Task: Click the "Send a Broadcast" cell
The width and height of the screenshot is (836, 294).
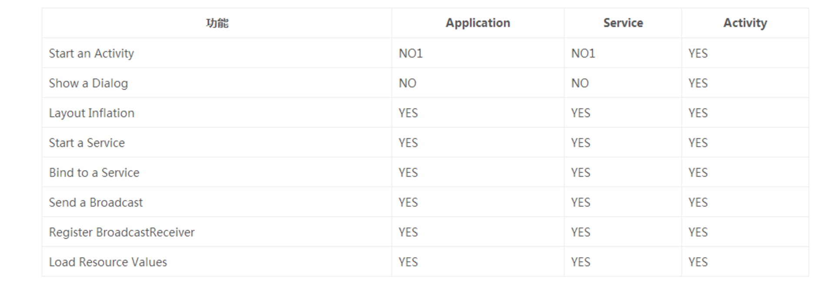Action: point(96,203)
